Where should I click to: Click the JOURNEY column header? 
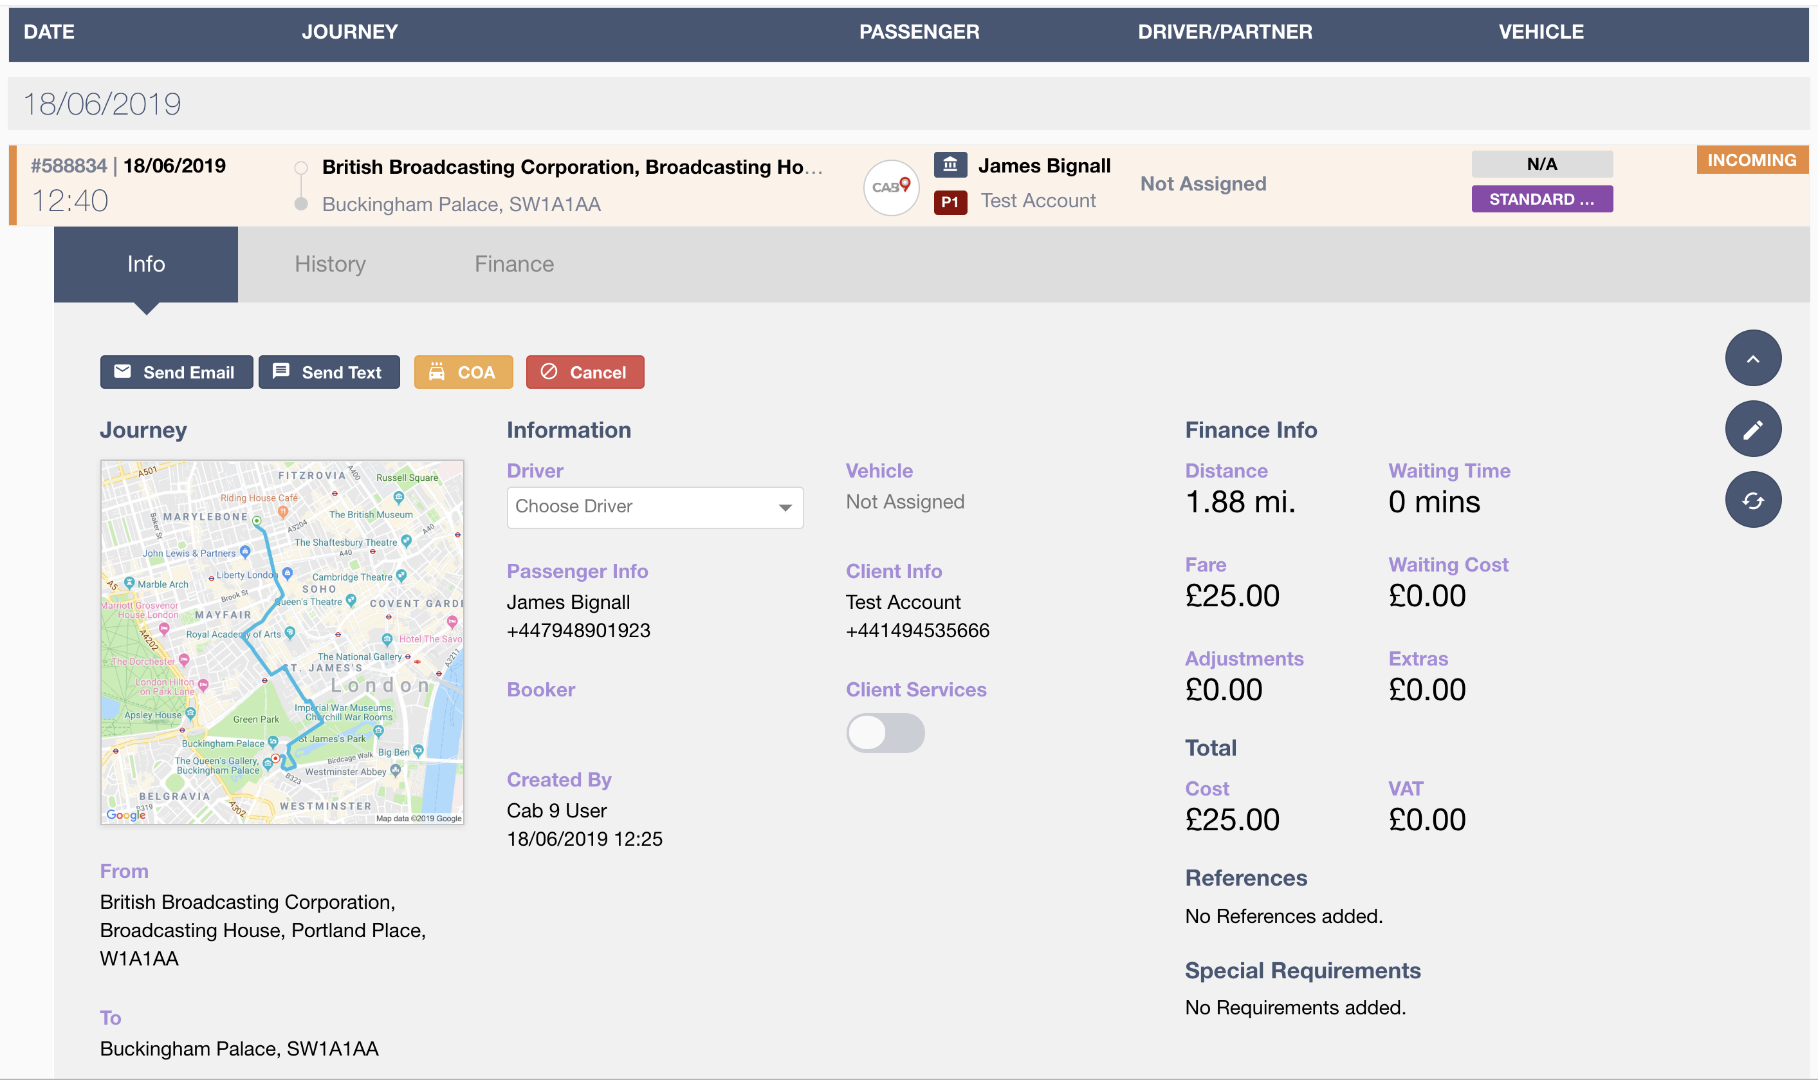pyautogui.click(x=350, y=32)
